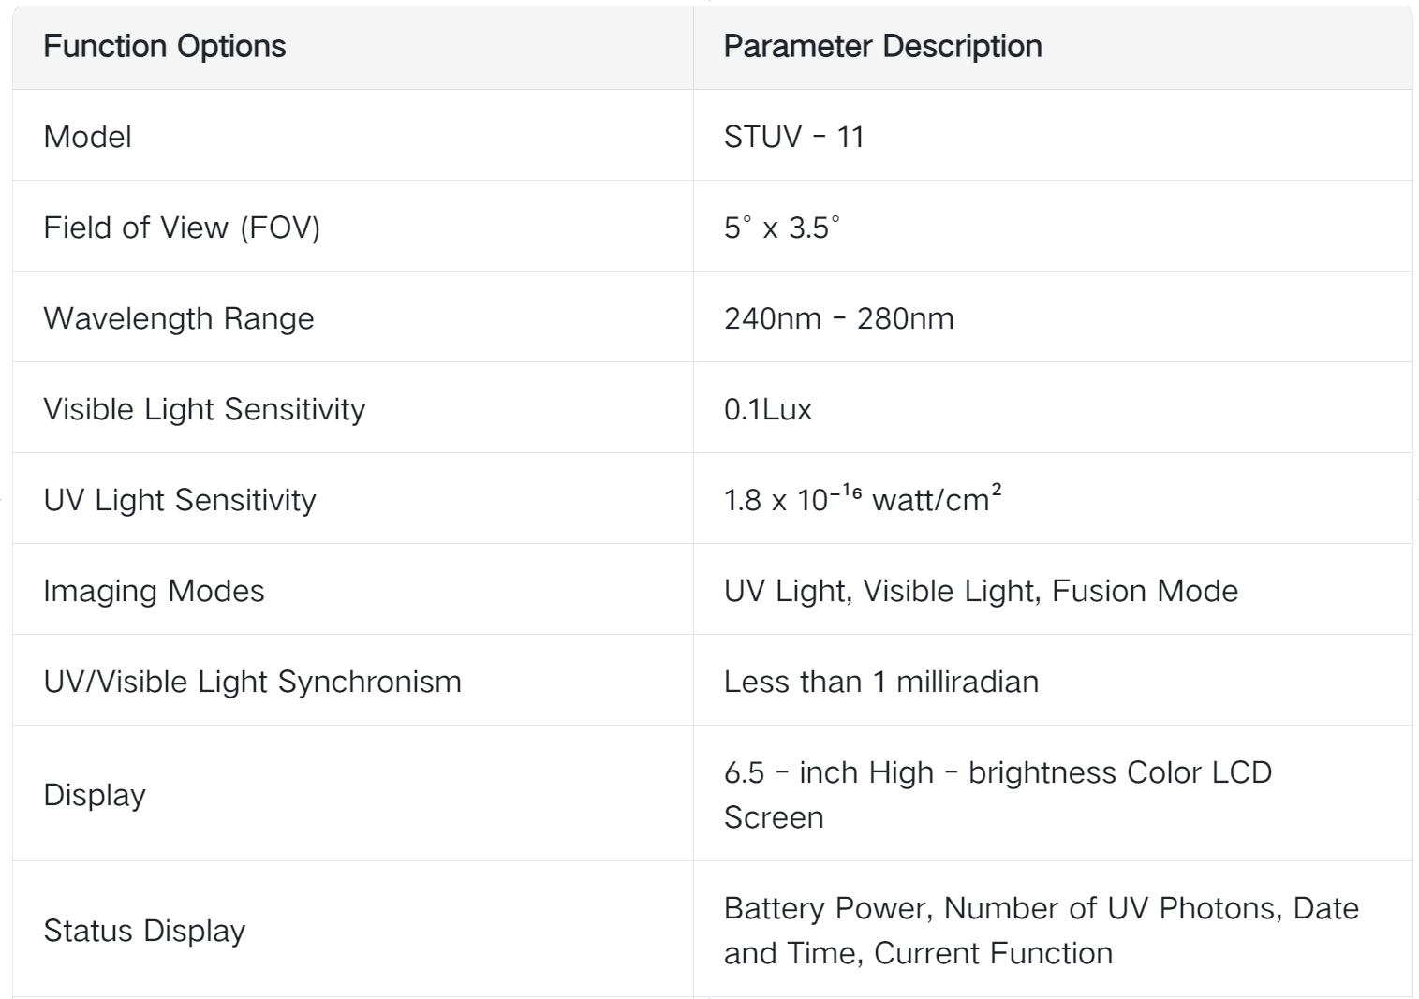Click the 6.5-inch Color LCD Screen description
Screen dimensions: 1419x999
click(x=998, y=794)
